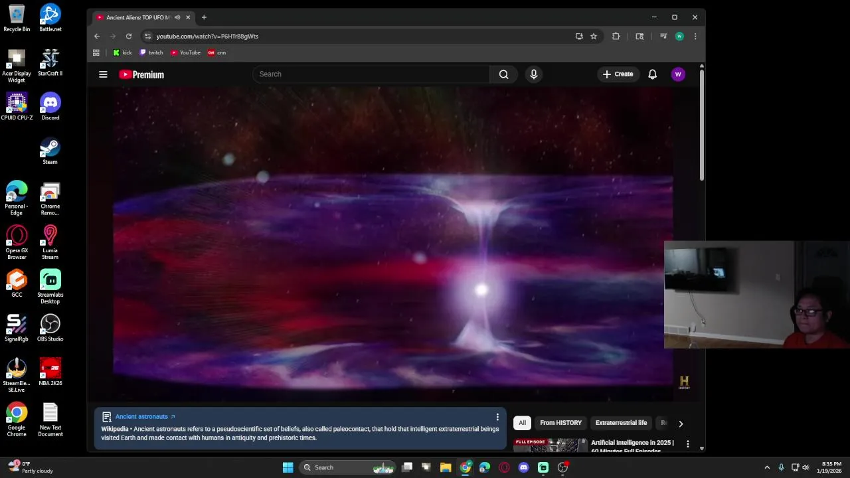Image resolution: width=850 pixels, height=478 pixels.
Task: Open the kick bookmark
Action: 122,52
